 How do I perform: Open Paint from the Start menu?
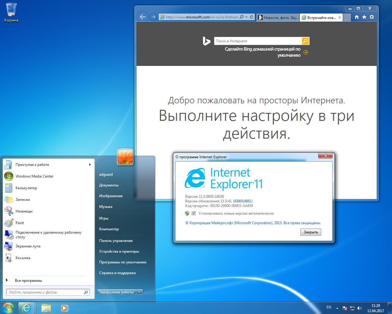[x=48, y=223]
